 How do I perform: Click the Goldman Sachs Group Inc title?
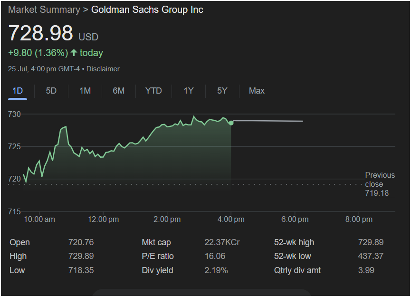147,10
